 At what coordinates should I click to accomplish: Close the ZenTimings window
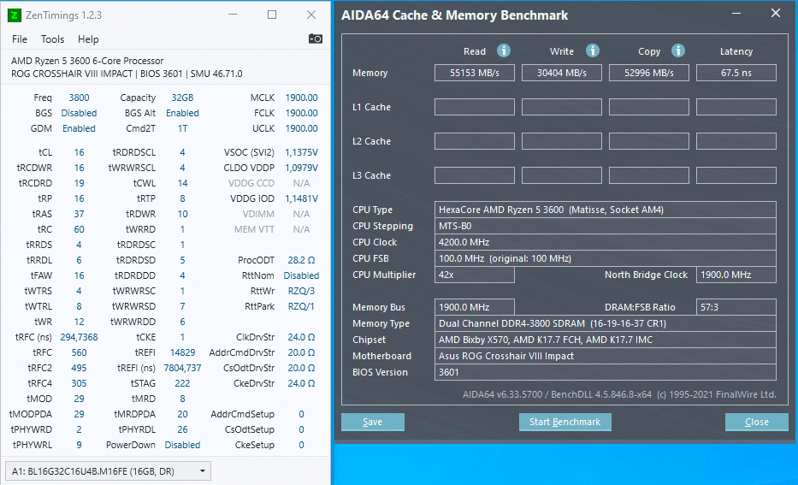point(311,15)
